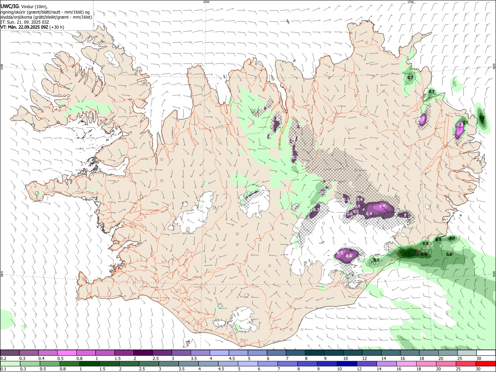Pick the rain scale 25 red-pink swatch

tap(465, 364)
